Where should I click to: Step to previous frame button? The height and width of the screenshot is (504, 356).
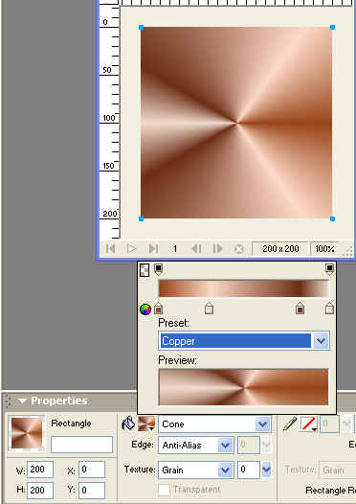click(x=196, y=248)
